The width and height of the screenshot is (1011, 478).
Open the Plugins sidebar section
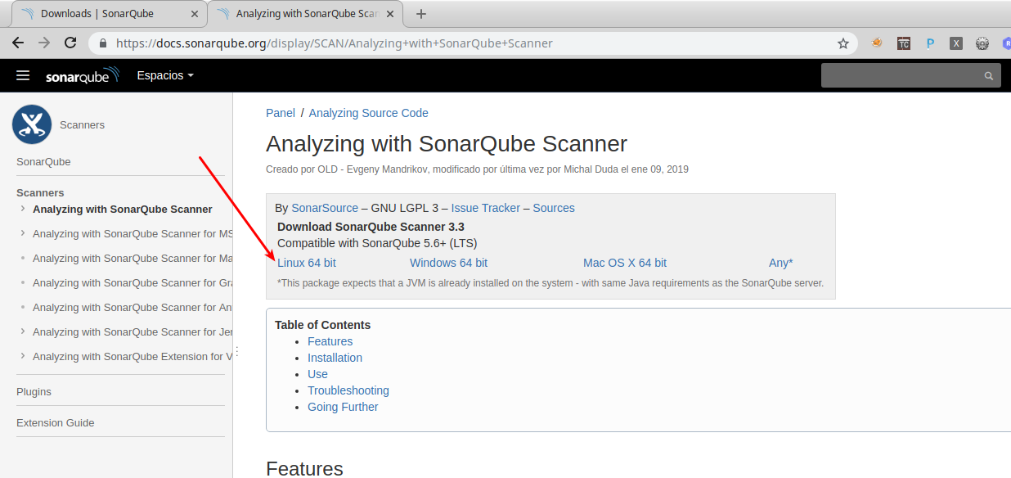point(34,392)
